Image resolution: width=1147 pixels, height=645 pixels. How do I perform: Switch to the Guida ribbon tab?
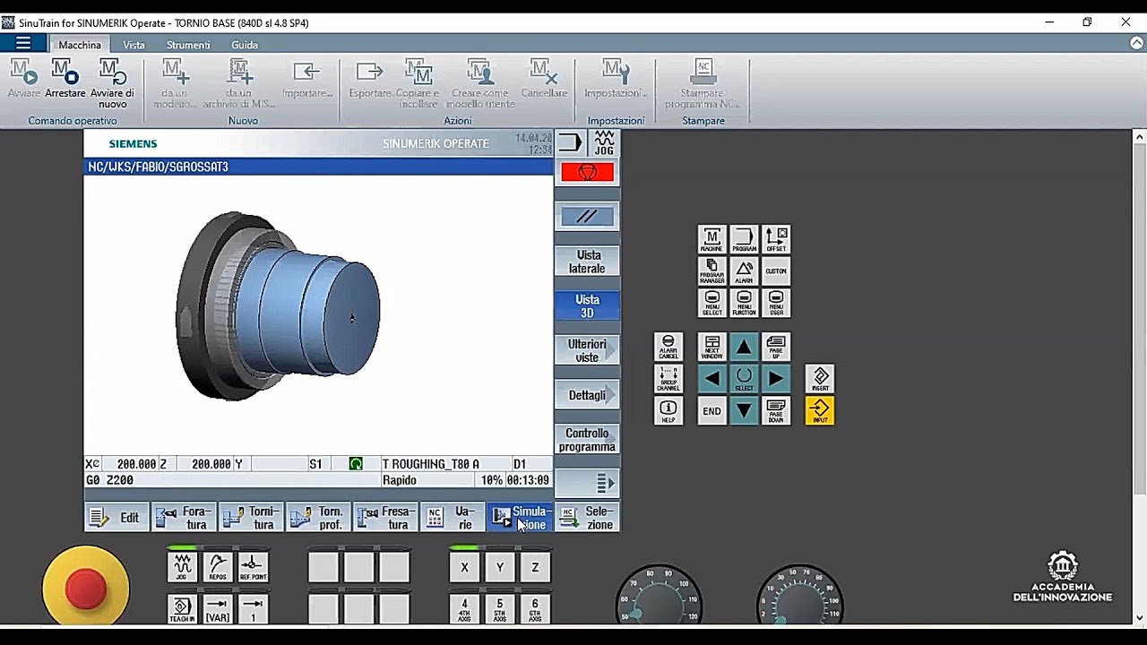tap(245, 45)
